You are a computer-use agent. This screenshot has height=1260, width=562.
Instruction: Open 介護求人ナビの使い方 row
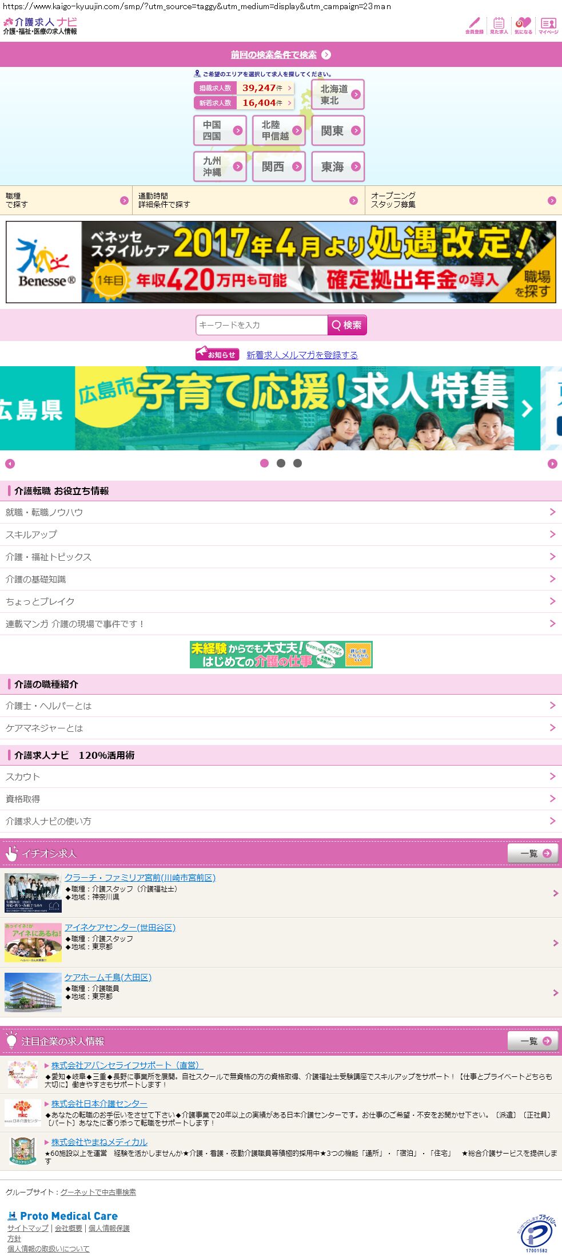281,821
